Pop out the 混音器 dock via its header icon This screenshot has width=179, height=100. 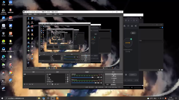(x=103, y=72)
